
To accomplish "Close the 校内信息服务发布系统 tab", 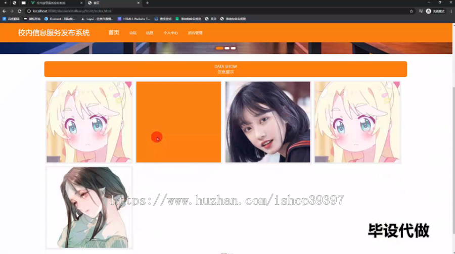I will (x=81, y=3).
